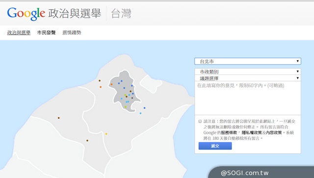The image size is (314, 178).
Task: Click the dark blue dot outside Taipei's southeast
Action: [x=144, y=108]
